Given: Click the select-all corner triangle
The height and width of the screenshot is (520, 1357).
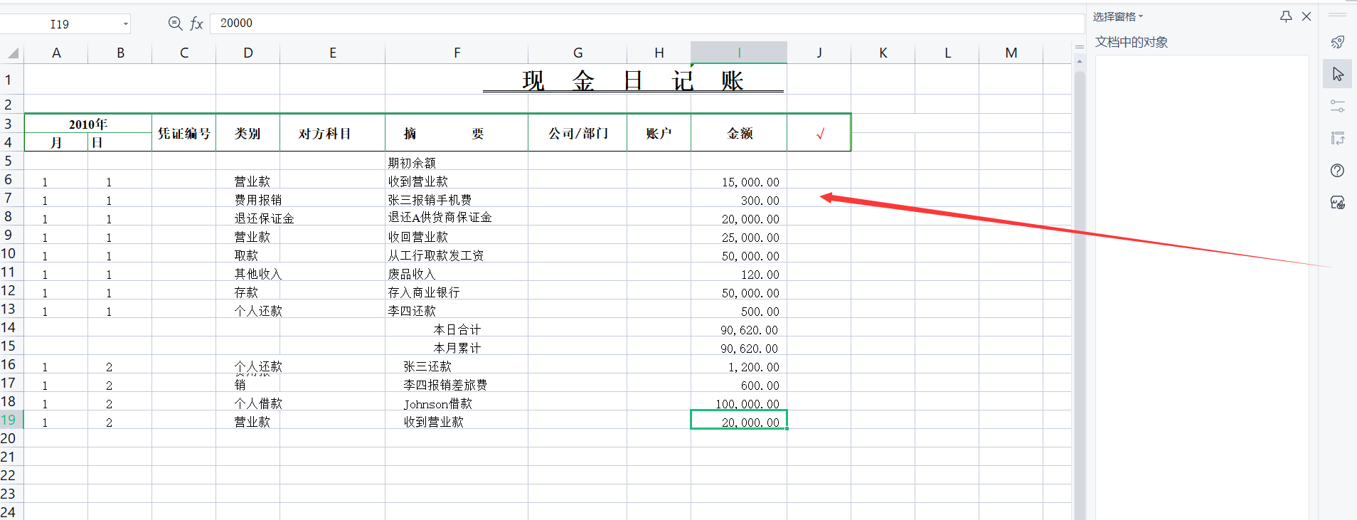Looking at the screenshot, I should coord(13,53).
